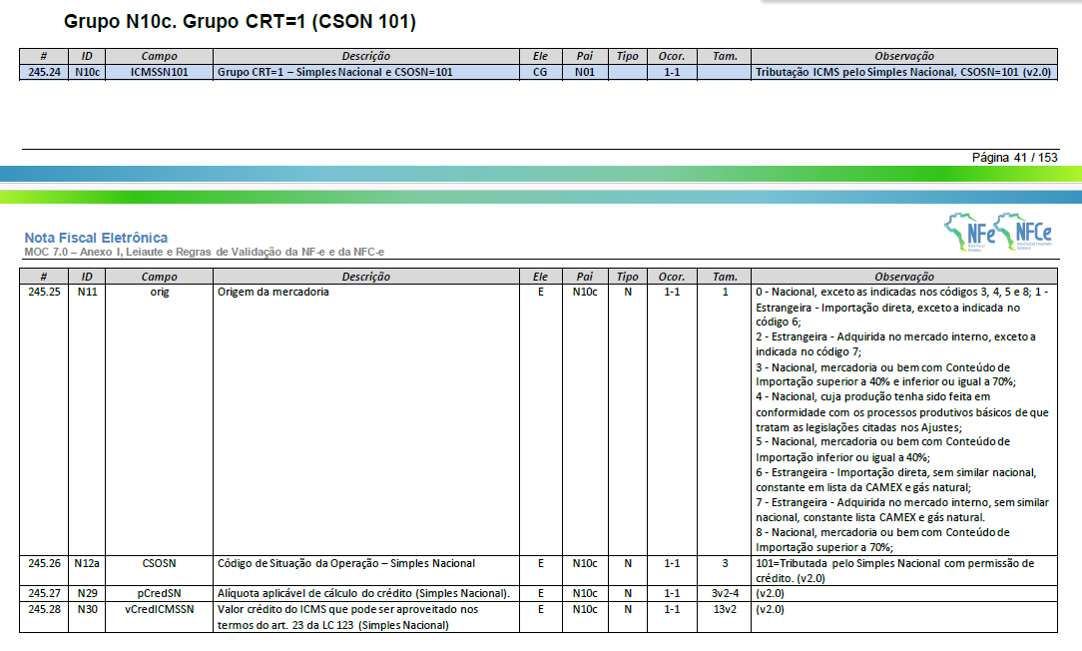The height and width of the screenshot is (651, 1082).
Task: Click parent cell 'N01'
Action: [x=585, y=72]
